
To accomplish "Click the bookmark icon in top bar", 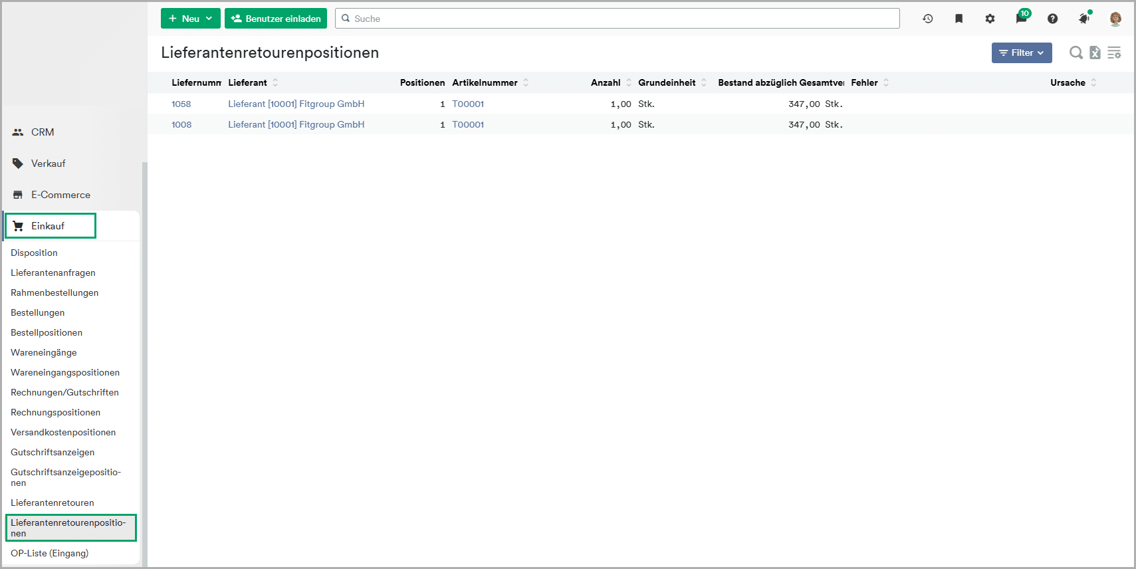I will click(959, 19).
